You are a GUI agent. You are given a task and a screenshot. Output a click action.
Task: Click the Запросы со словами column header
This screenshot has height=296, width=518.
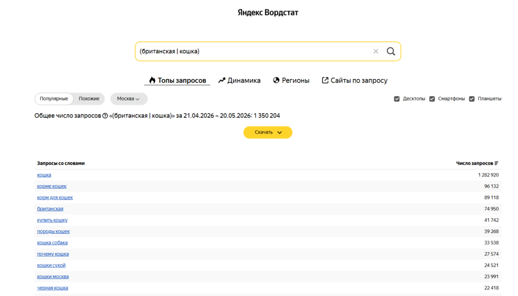pyautogui.click(x=61, y=163)
